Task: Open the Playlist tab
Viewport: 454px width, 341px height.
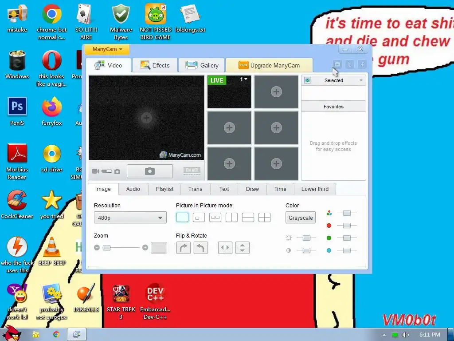Action: [165, 189]
